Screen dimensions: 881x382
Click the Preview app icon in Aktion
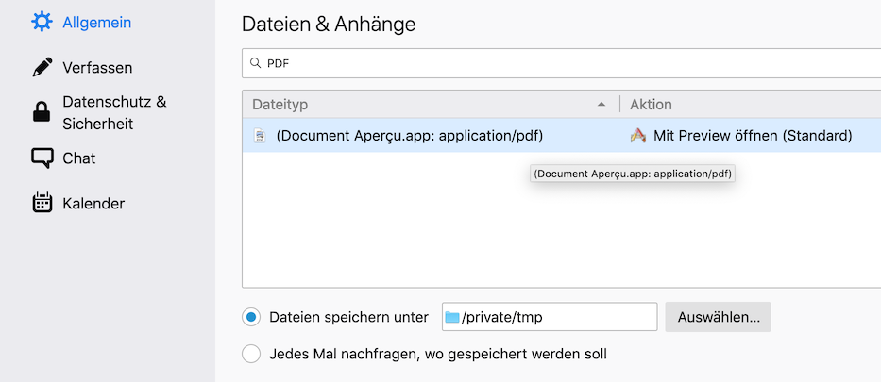tap(638, 136)
